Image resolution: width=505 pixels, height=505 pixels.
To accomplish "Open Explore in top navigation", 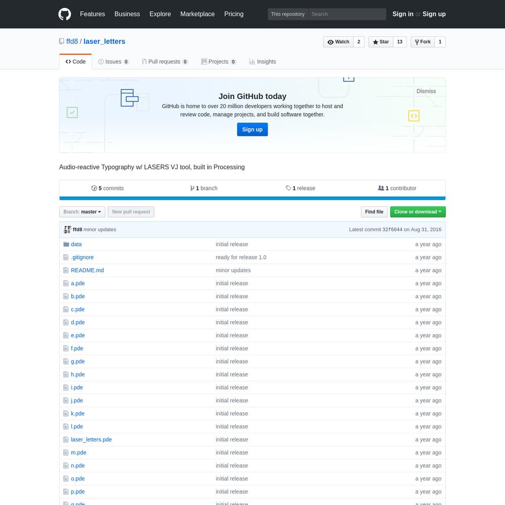I will [160, 14].
